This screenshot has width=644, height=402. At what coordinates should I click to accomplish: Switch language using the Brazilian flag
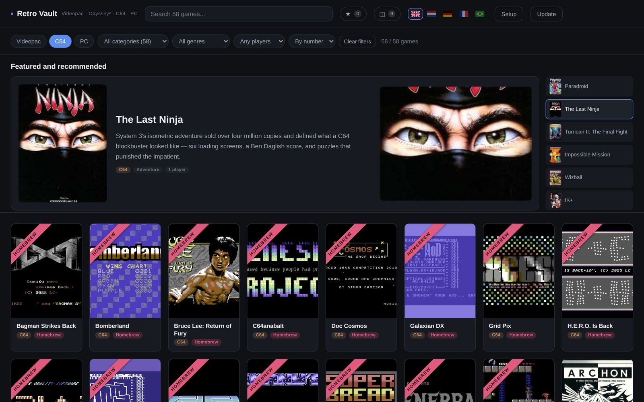click(480, 14)
